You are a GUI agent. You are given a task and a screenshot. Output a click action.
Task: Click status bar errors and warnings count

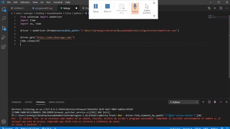(x=46, y=128)
